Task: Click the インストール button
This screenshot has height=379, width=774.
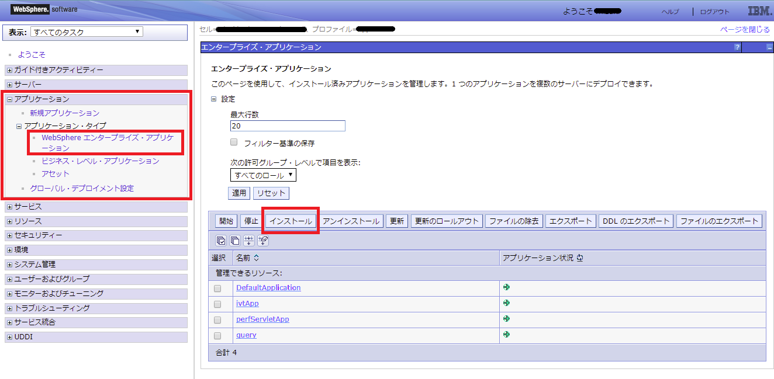Action: coord(291,221)
